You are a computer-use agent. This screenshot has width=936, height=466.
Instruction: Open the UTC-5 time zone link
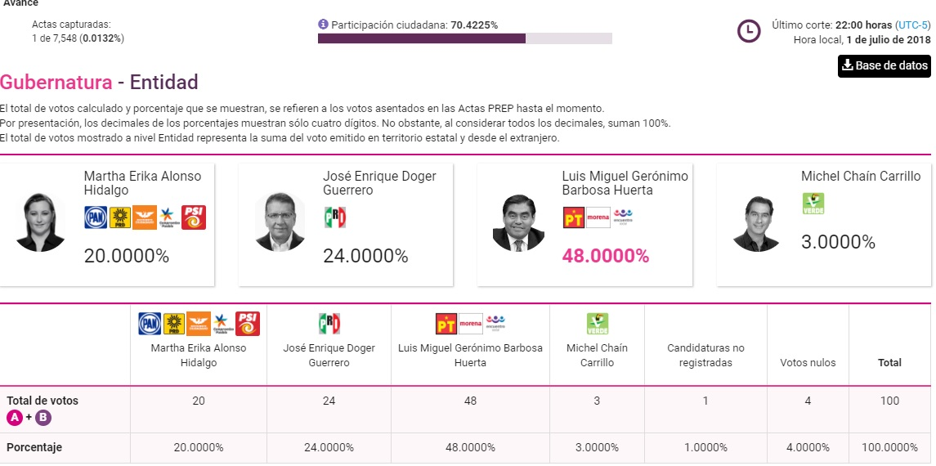click(x=912, y=25)
